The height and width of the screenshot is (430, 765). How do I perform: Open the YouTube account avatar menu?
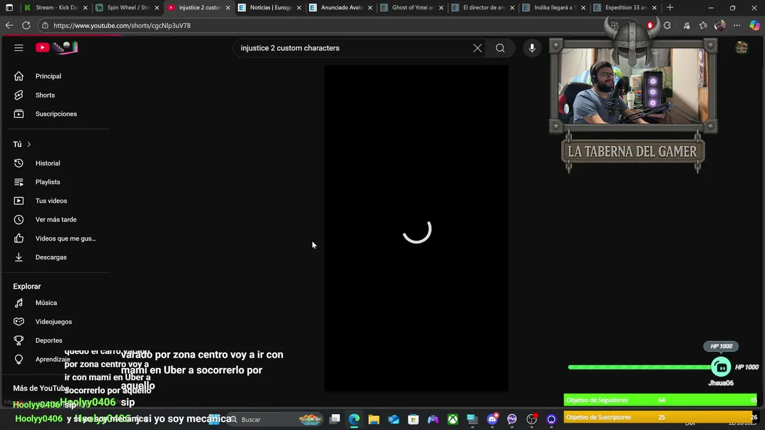(742, 48)
